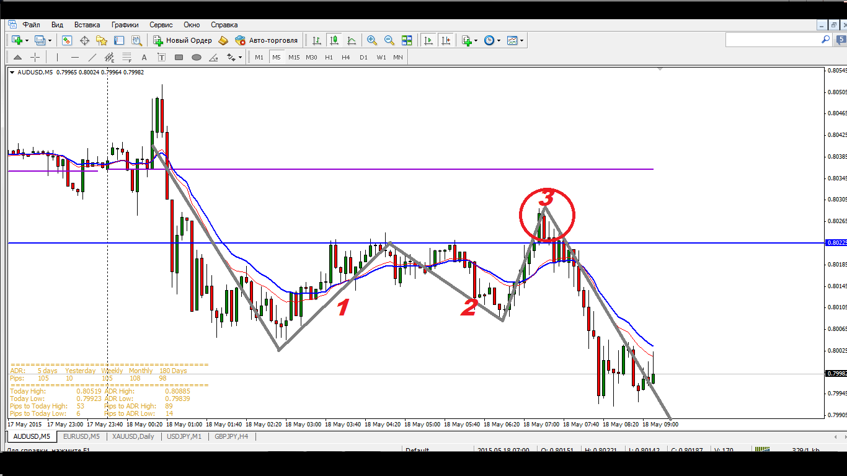Viewport: 847px width, 476px height.
Task: Tile chart windows icon
Action: (x=407, y=40)
